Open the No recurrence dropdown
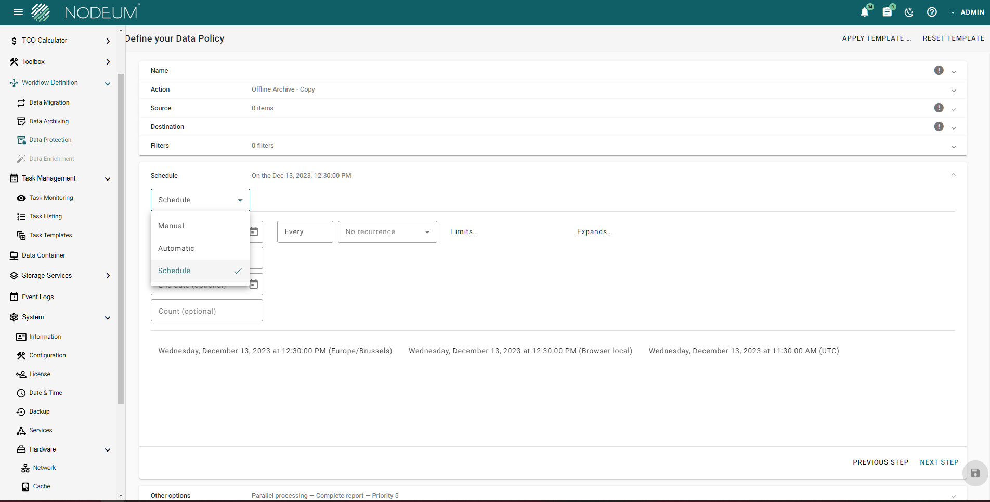 pos(387,232)
